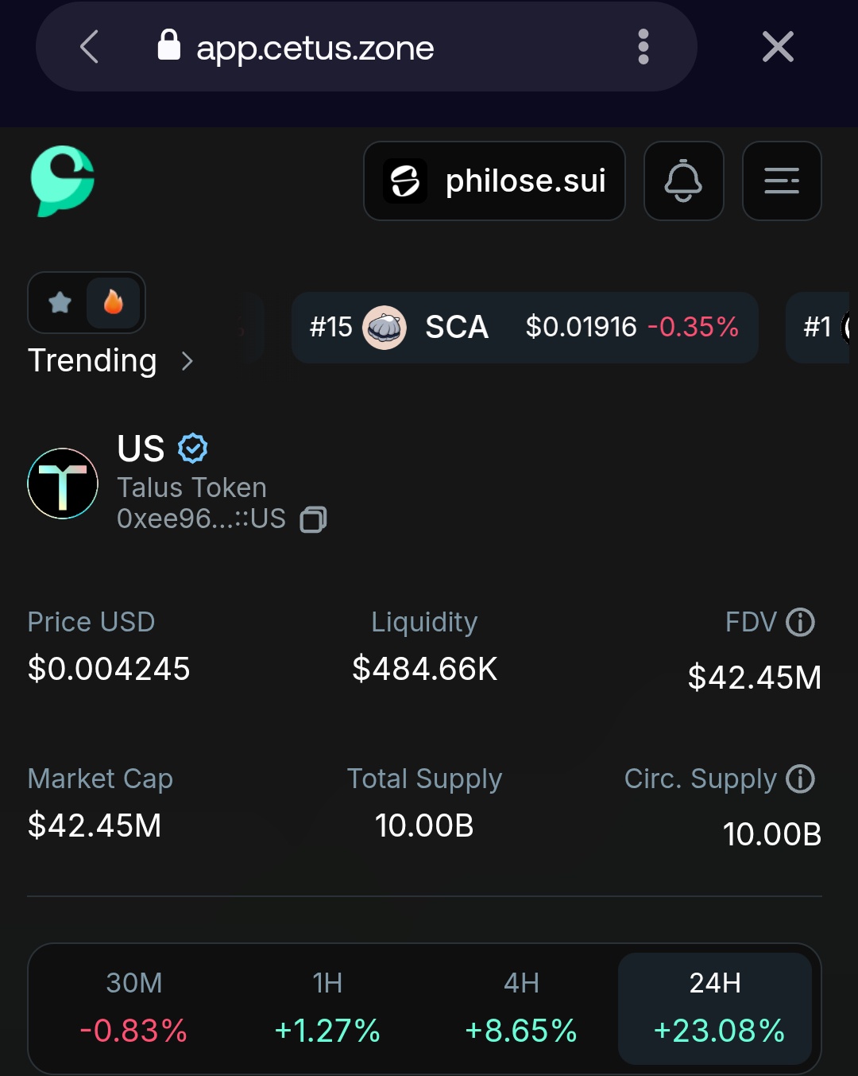Go back with browser arrow
The width and height of the screenshot is (858, 1076).
[90, 47]
